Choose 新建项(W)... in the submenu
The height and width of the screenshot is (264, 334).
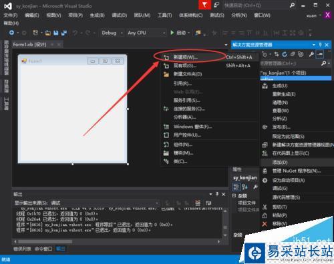tap(209, 57)
